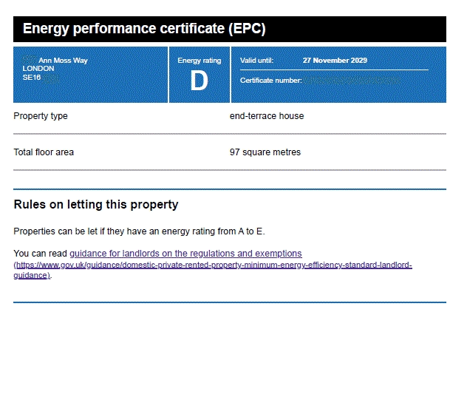Screen dimensions: 467x420
Task: Click the Valid until label
Action: [x=256, y=61]
